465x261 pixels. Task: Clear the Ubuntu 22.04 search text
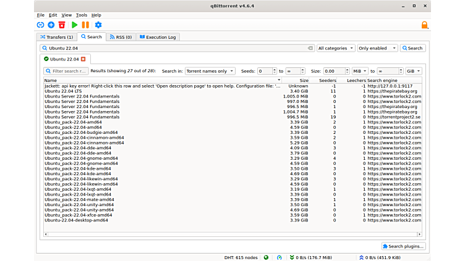pyautogui.click(x=310, y=48)
